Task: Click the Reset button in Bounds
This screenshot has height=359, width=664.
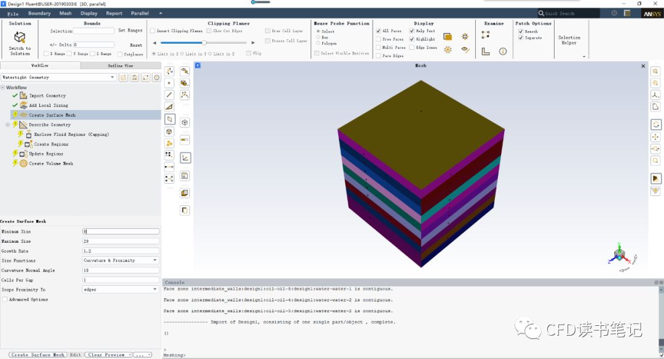Action: click(135, 45)
